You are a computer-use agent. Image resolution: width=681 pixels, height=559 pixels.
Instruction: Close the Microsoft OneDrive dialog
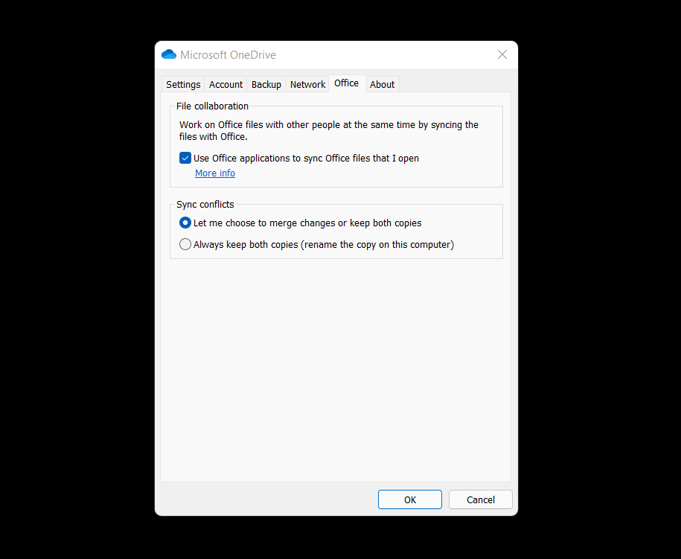(502, 55)
